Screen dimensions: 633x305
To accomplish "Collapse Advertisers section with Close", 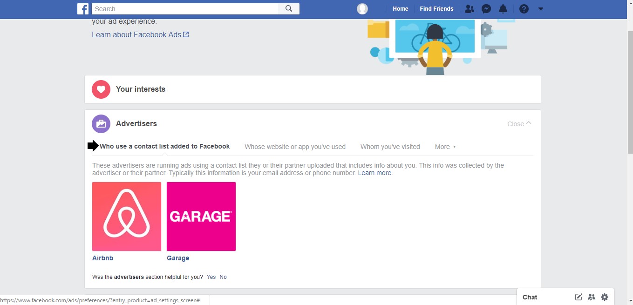I will 519,124.
